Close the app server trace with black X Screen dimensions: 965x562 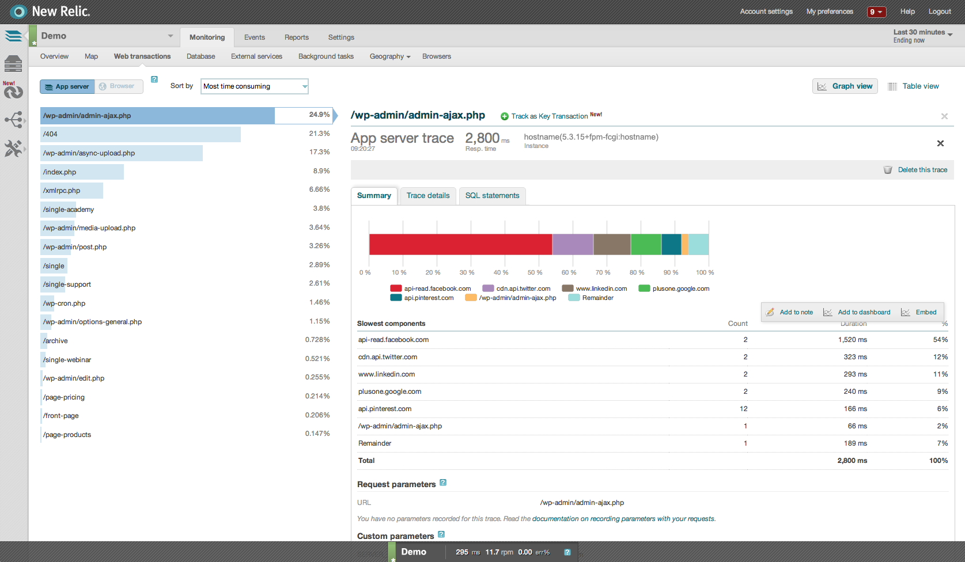[940, 143]
